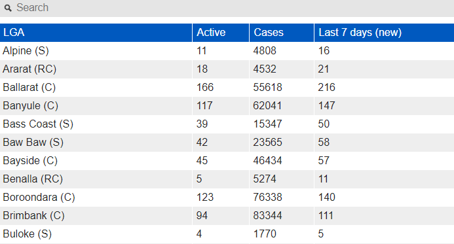454x244 pixels.
Task: Click Brimbank cases value 83344
Action: 267,216
